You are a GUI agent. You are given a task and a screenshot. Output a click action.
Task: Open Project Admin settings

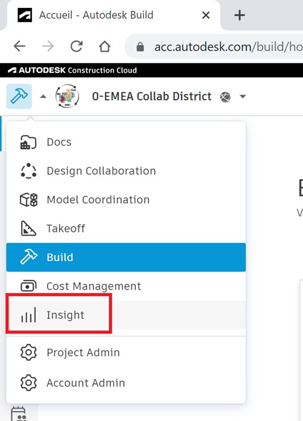126,353
